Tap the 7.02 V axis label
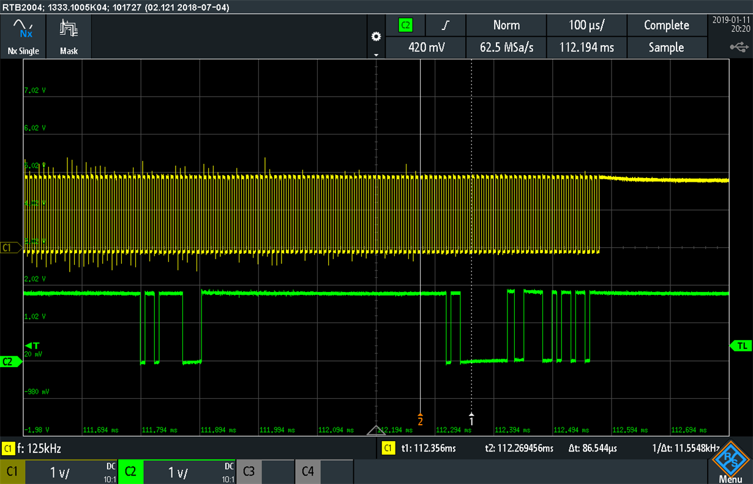The image size is (753, 484). point(35,90)
